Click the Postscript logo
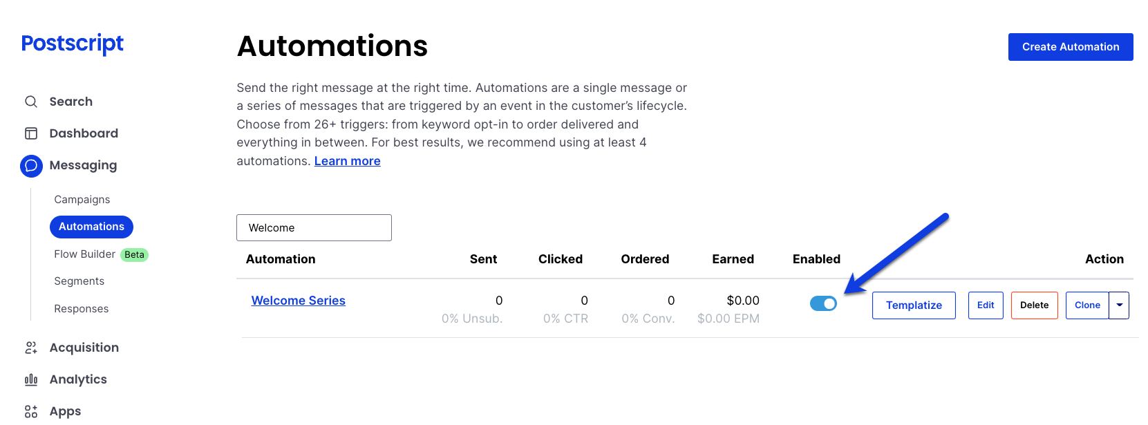This screenshot has width=1148, height=425. (x=73, y=44)
